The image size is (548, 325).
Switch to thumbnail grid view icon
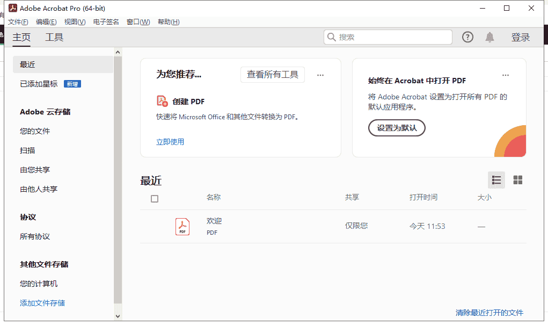(x=518, y=180)
